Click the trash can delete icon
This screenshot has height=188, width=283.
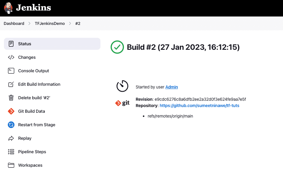(x=11, y=98)
